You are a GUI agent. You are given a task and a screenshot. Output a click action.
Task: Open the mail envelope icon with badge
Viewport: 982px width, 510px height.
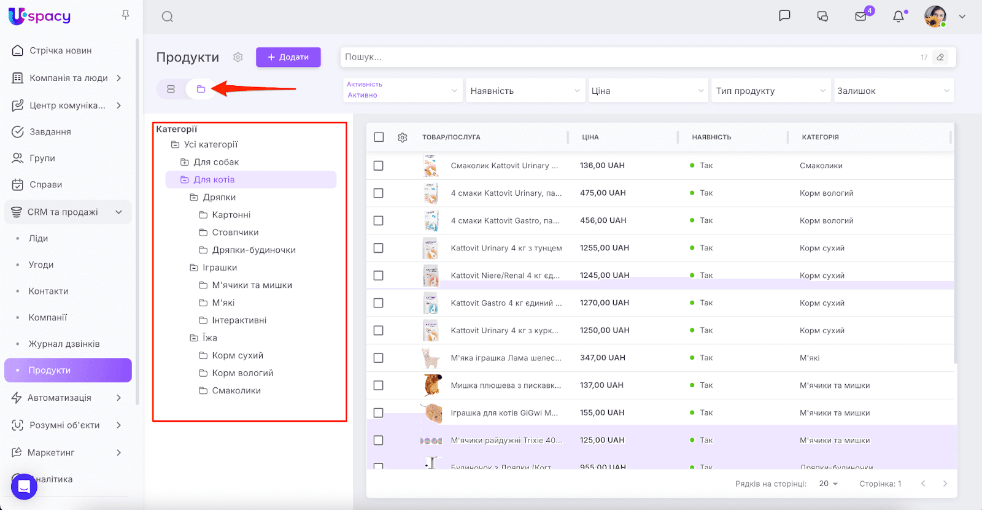point(861,17)
